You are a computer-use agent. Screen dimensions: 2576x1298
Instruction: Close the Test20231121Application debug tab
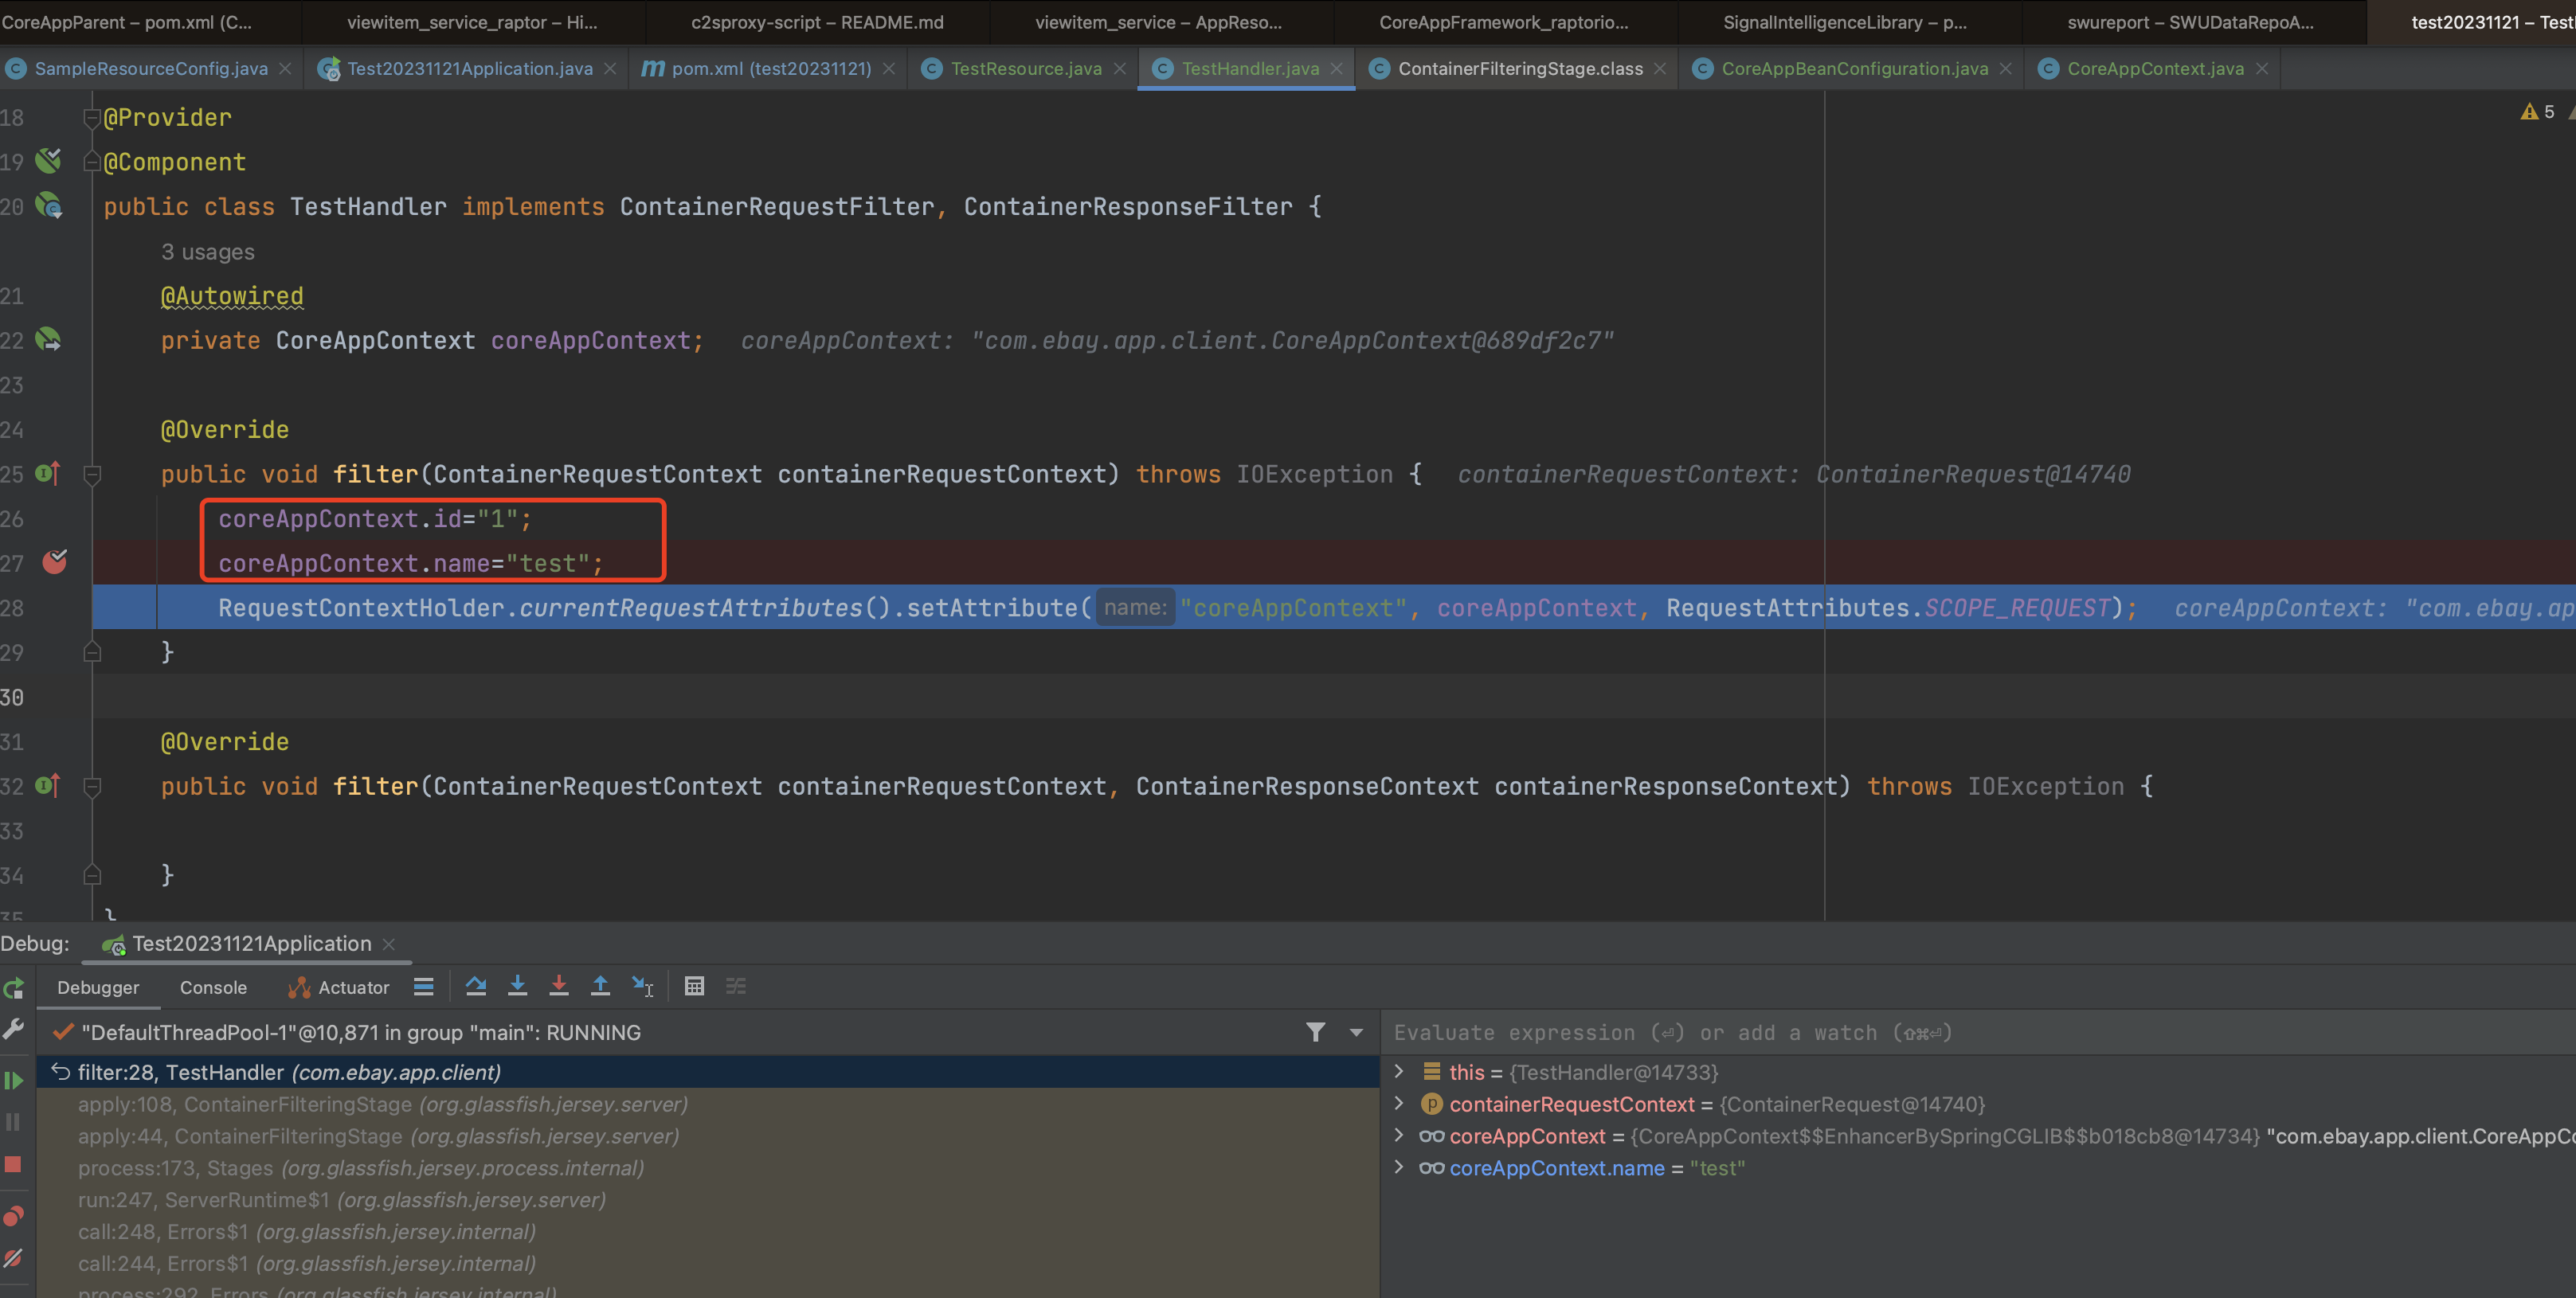coord(389,944)
